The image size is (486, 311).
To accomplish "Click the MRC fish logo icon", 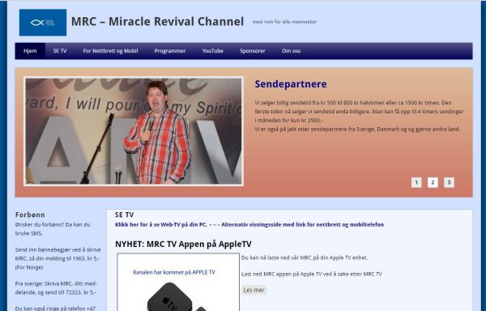I will point(43,23).
